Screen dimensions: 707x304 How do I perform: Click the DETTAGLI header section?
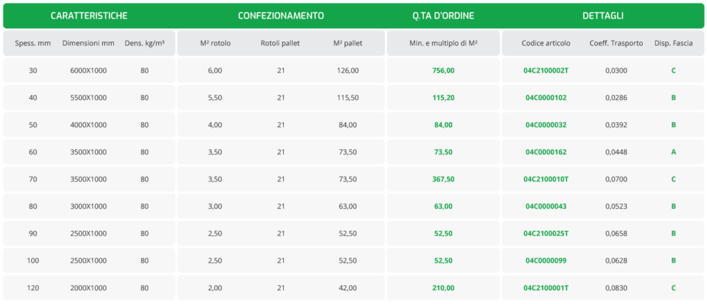point(602,15)
